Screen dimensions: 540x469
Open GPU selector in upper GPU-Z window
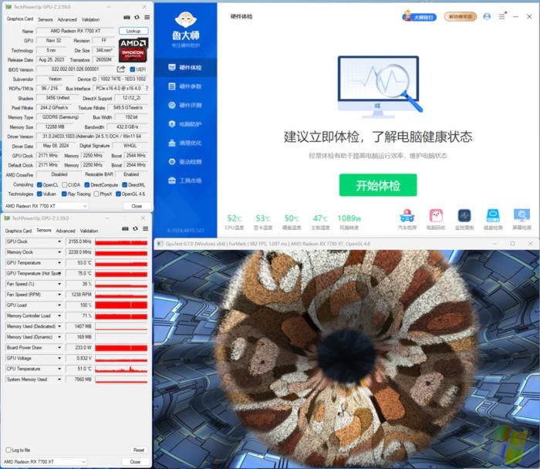[46, 206]
